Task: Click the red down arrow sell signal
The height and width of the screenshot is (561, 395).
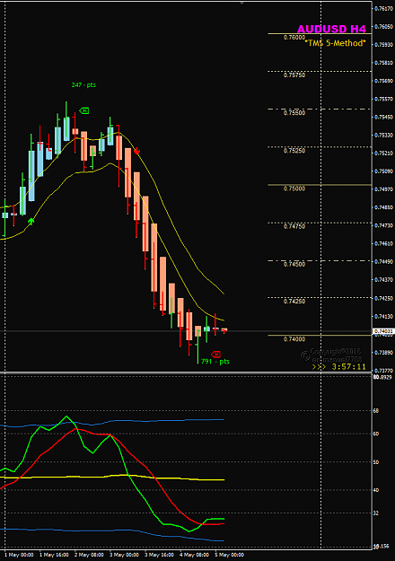Action: coord(136,151)
